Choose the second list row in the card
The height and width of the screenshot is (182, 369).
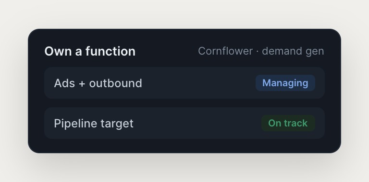tap(184, 123)
